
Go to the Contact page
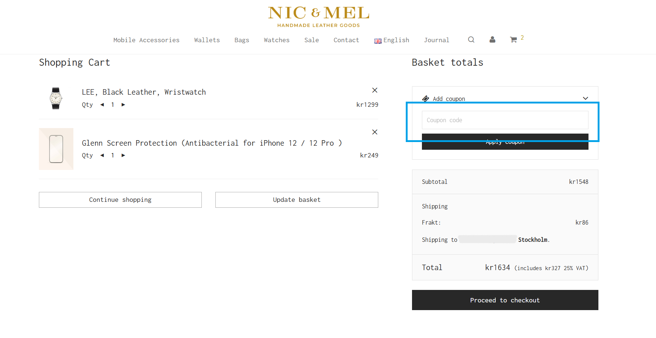[x=346, y=40]
